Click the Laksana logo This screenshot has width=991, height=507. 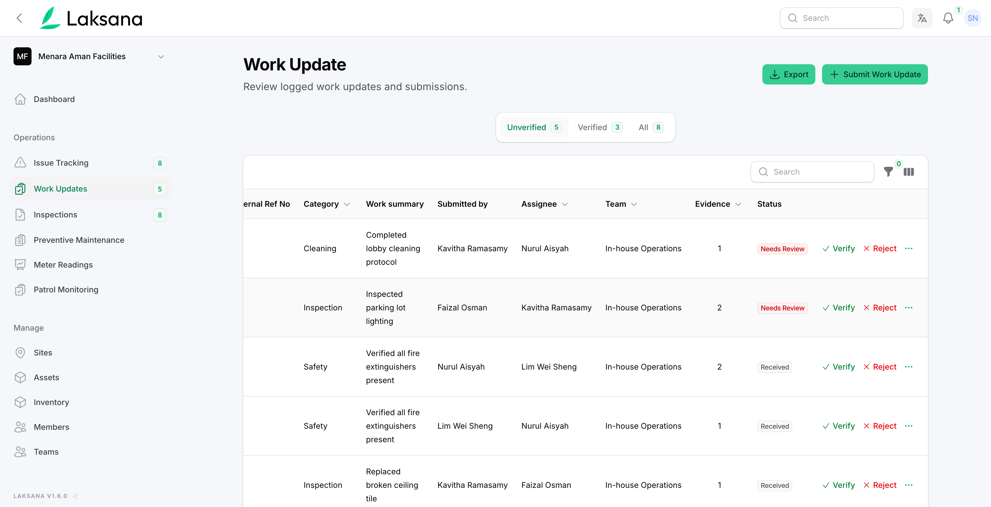91,18
